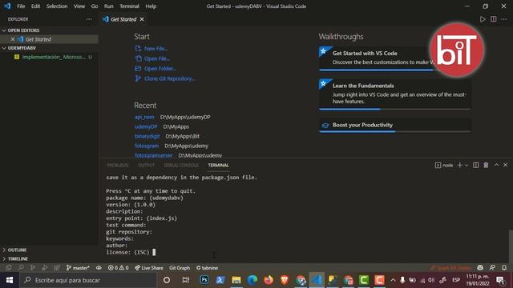Open recent project binarydigit
Screen dimensions: 513x288
[147, 136]
